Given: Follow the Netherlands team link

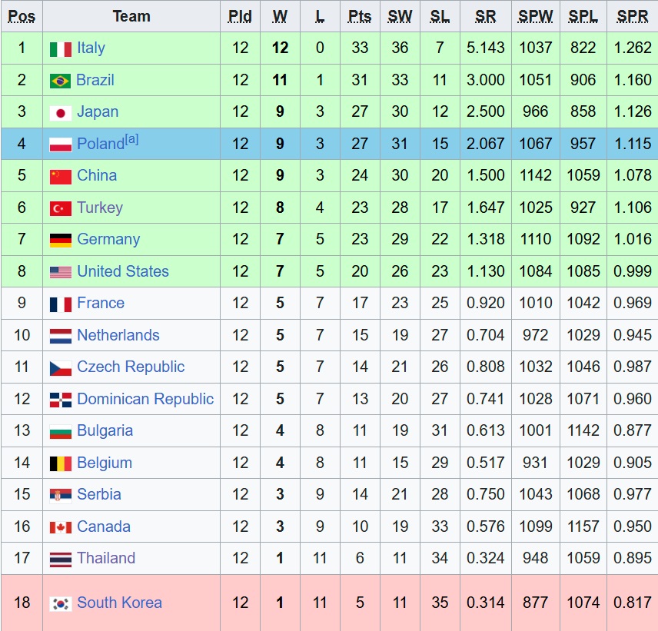Looking at the screenshot, I should point(118,335).
